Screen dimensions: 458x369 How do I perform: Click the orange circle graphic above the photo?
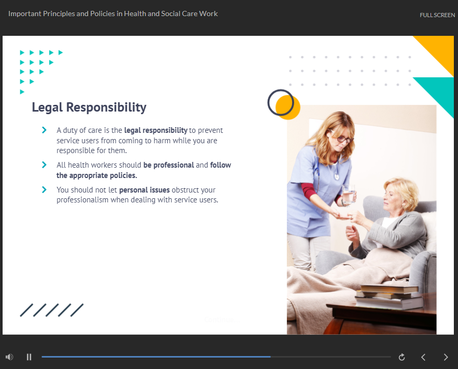click(288, 108)
